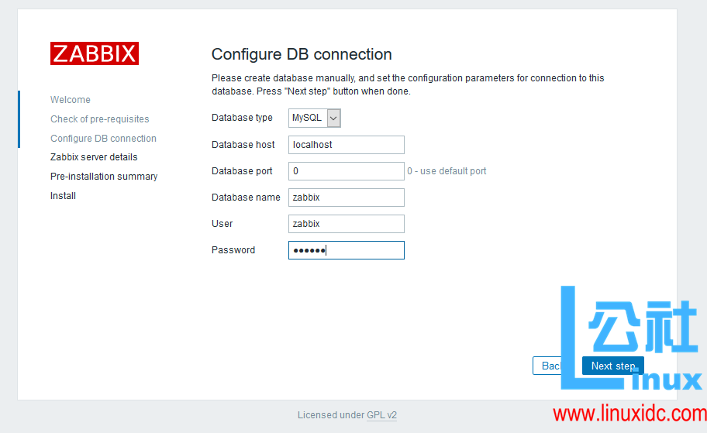Click the Database type label

[x=242, y=118]
